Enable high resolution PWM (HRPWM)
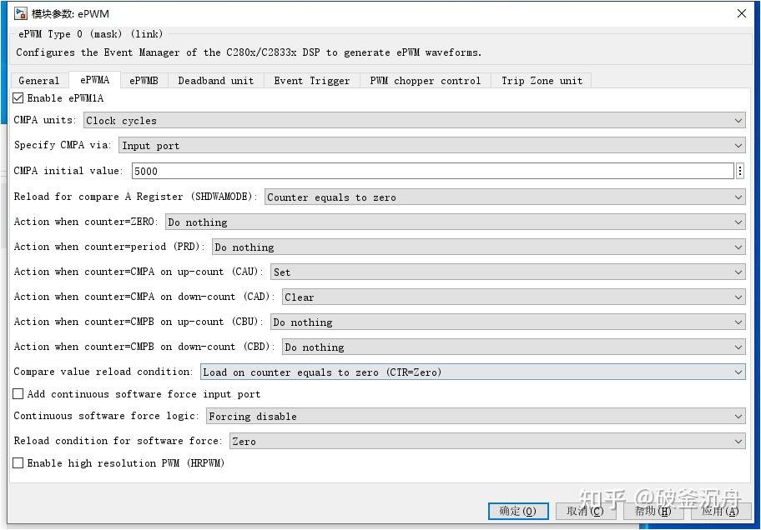The width and height of the screenshot is (761, 530). point(18,463)
